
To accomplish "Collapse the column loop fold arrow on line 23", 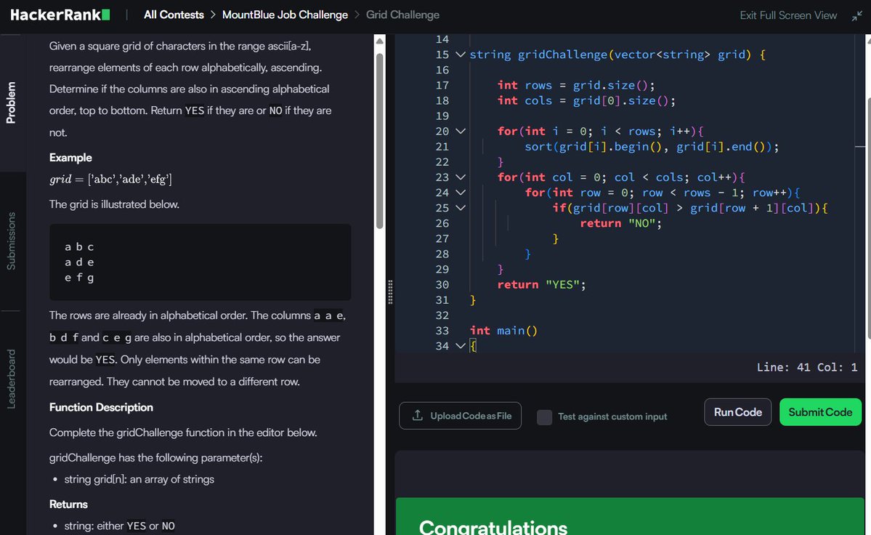I will pyautogui.click(x=461, y=177).
